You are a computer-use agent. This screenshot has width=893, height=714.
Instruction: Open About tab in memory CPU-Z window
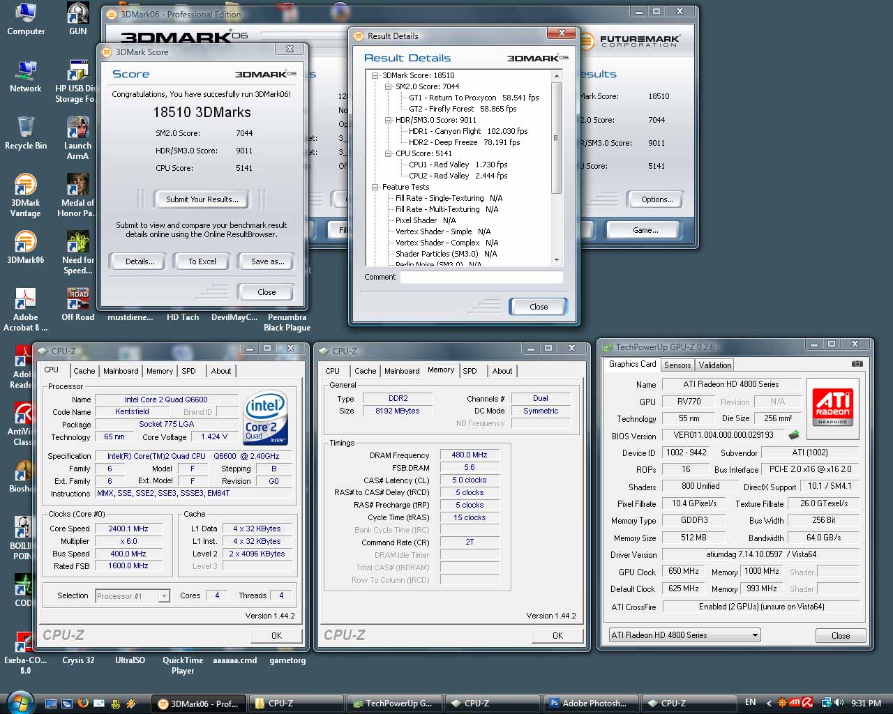pyautogui.click(x=502, y=371)
